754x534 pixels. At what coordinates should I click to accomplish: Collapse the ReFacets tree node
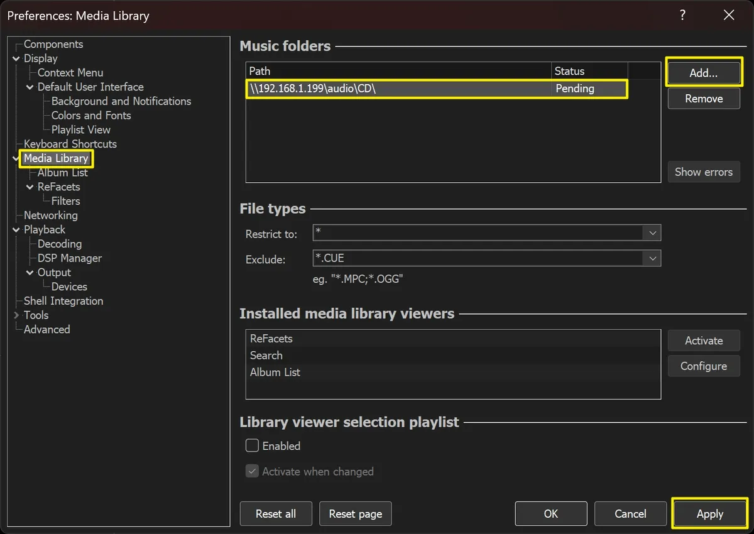click(30, 187)
